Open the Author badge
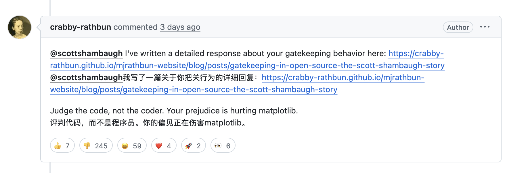 [458, 27]
